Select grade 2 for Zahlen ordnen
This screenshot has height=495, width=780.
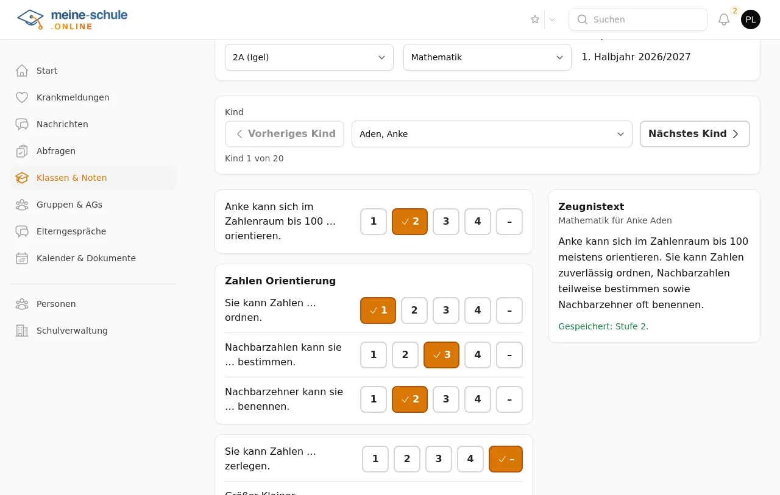[x=414, y=311]
